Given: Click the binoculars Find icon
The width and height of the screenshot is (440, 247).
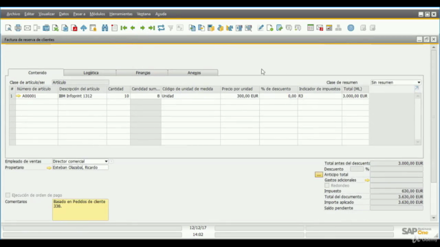Looking at the screenshot, I should pyautogui.click(x=105, y=27).
